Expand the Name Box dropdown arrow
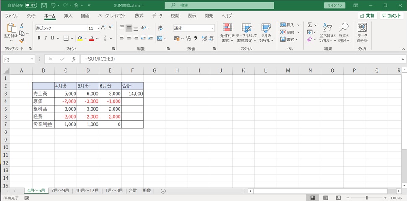This screenshot has height=202, width=407. pos(31,60)
